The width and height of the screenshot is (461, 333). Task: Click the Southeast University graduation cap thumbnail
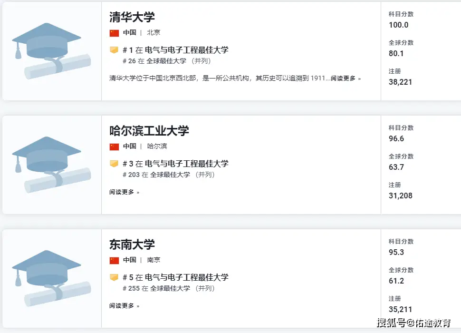(51, 278)
